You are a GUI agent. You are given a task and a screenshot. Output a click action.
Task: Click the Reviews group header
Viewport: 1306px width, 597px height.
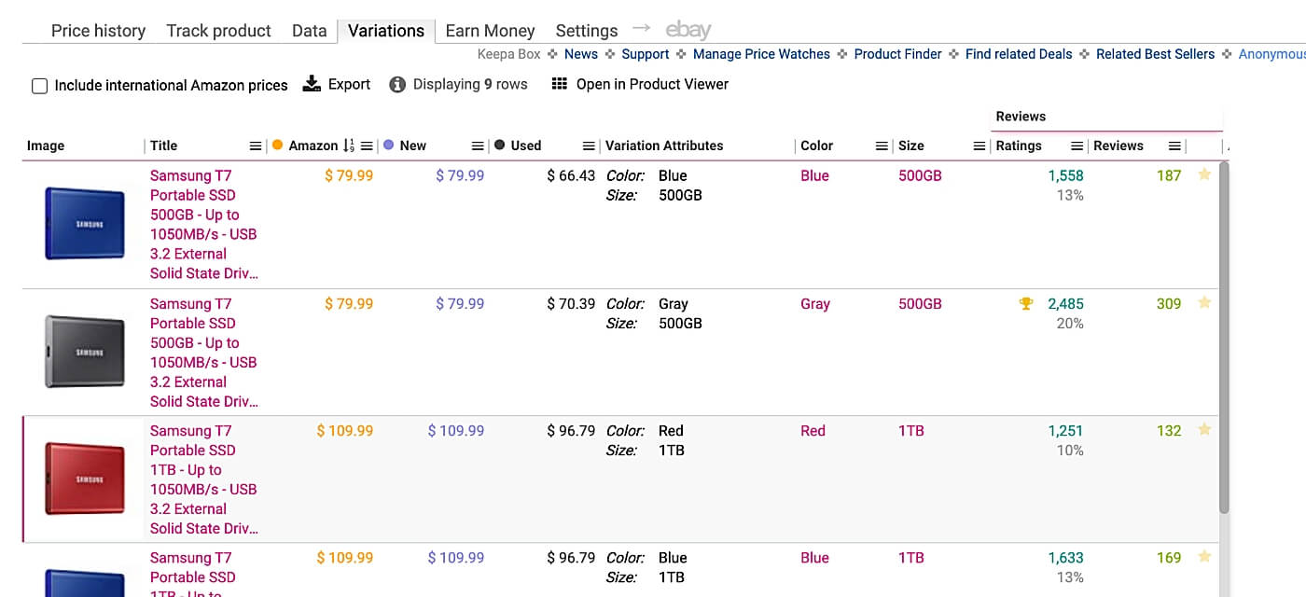pos(1021,117)
